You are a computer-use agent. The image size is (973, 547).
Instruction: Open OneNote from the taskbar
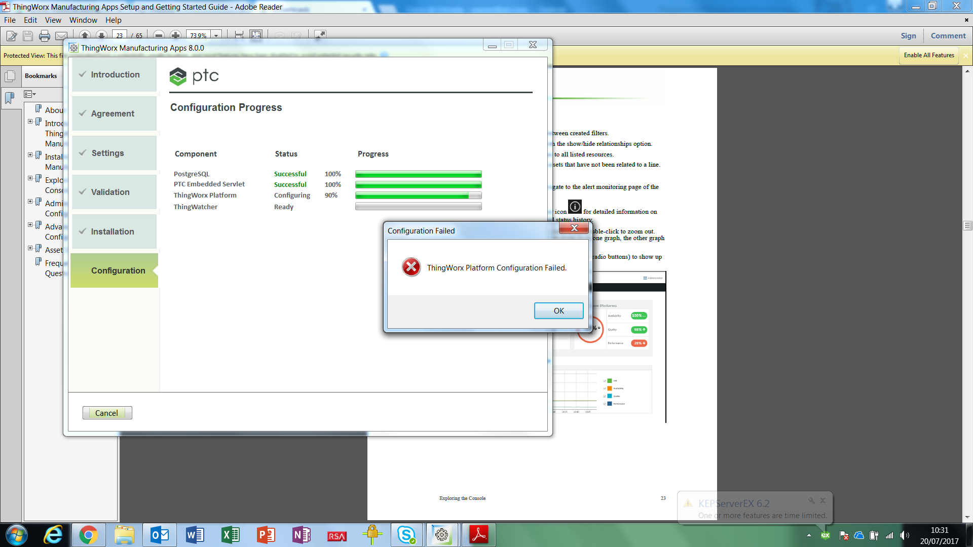(301, 535)
